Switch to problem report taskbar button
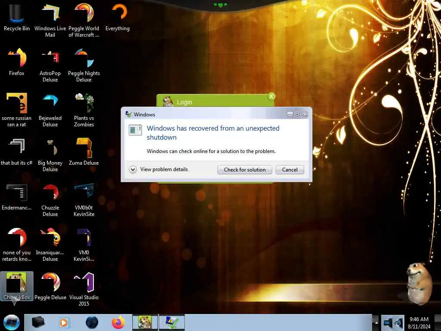The image size is (441, 331). (172, 322)
